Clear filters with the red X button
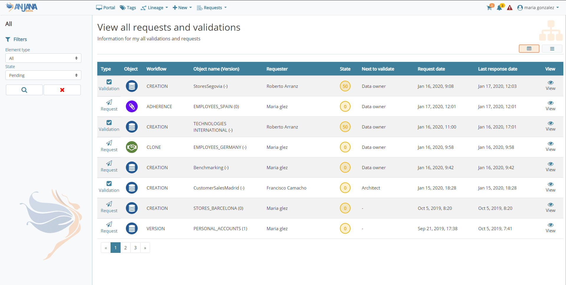Viewport: 566px width, 285px height. 62,90
